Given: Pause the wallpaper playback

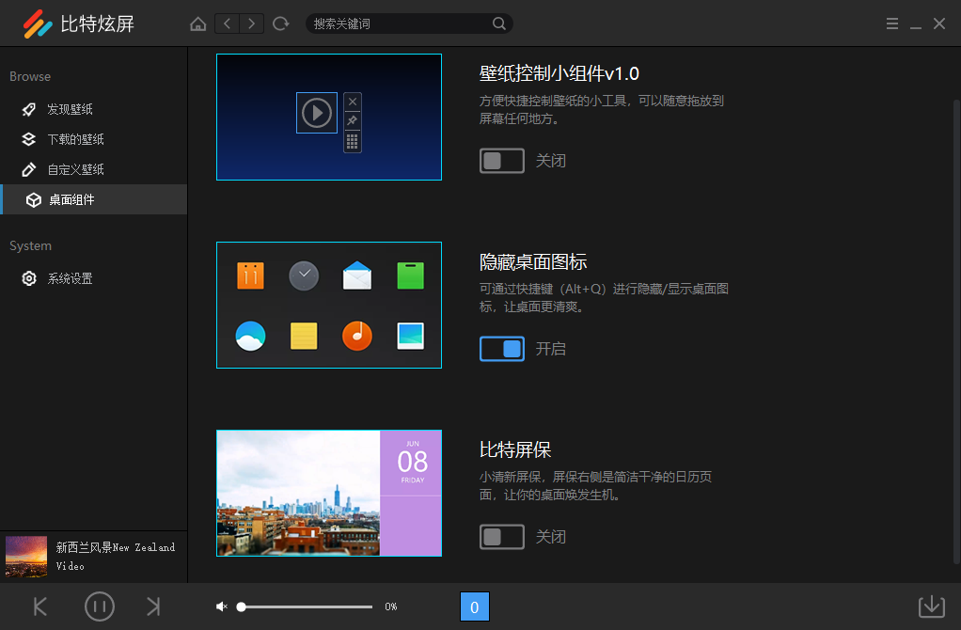Looking at the screenshot, I should 100,606.
